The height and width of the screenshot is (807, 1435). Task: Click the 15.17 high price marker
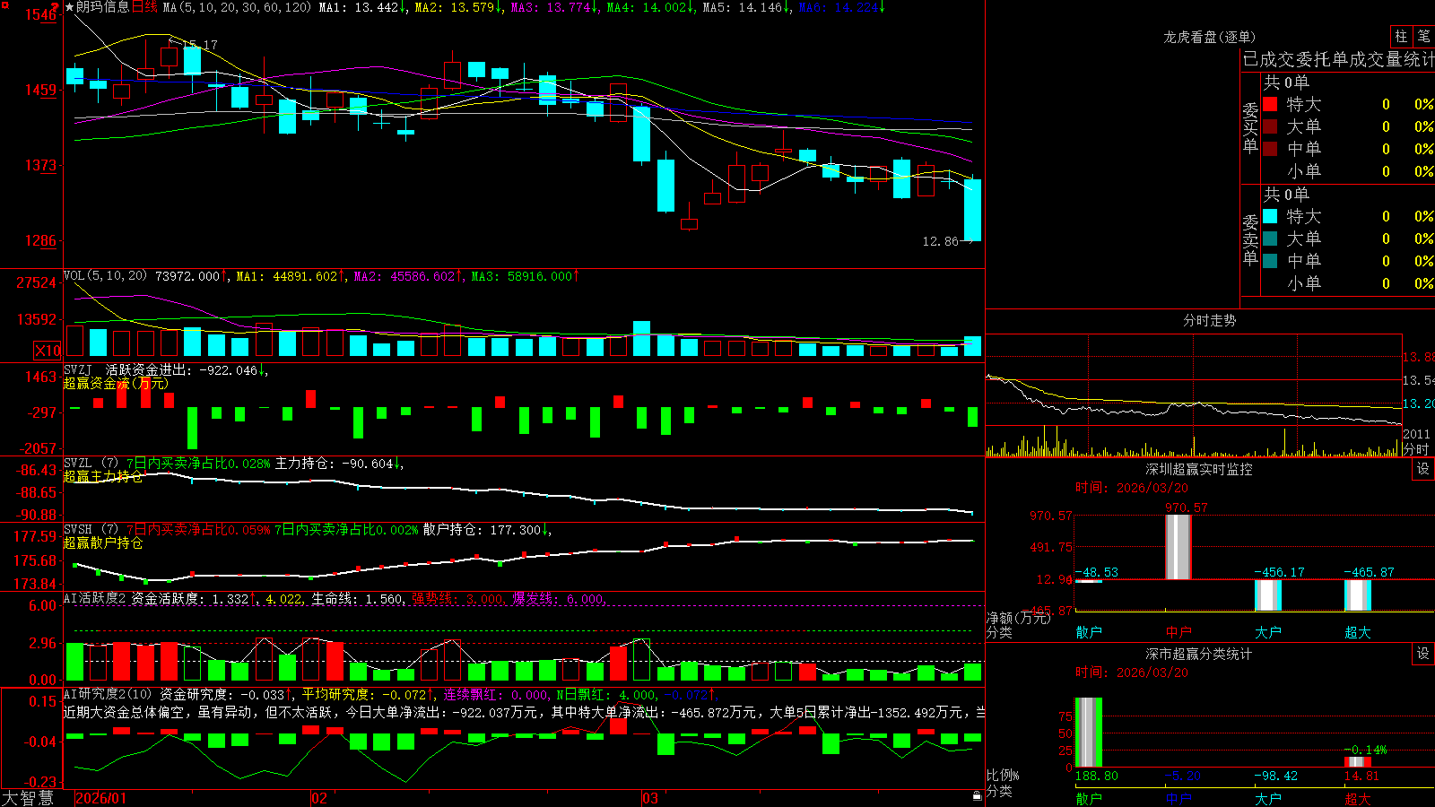[199, 44]
